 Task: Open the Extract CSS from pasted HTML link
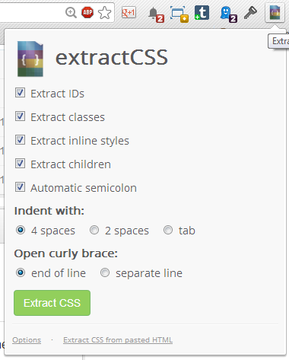[118, 339]
